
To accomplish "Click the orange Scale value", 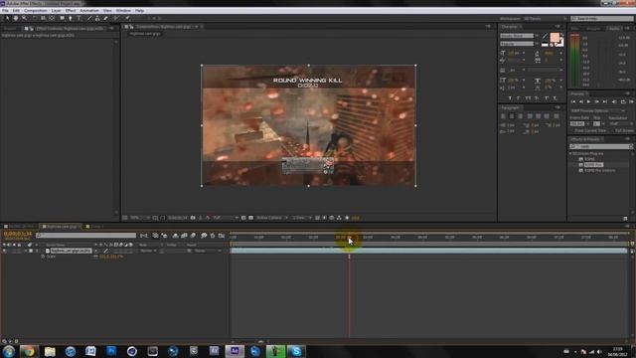I will tap(111, 257).
